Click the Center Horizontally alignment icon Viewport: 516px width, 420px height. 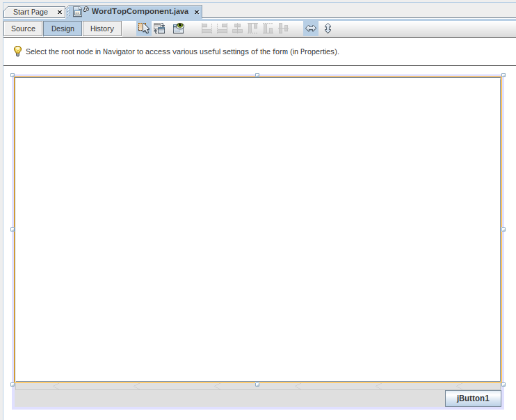pyautogui.click(x=237, y=29)
